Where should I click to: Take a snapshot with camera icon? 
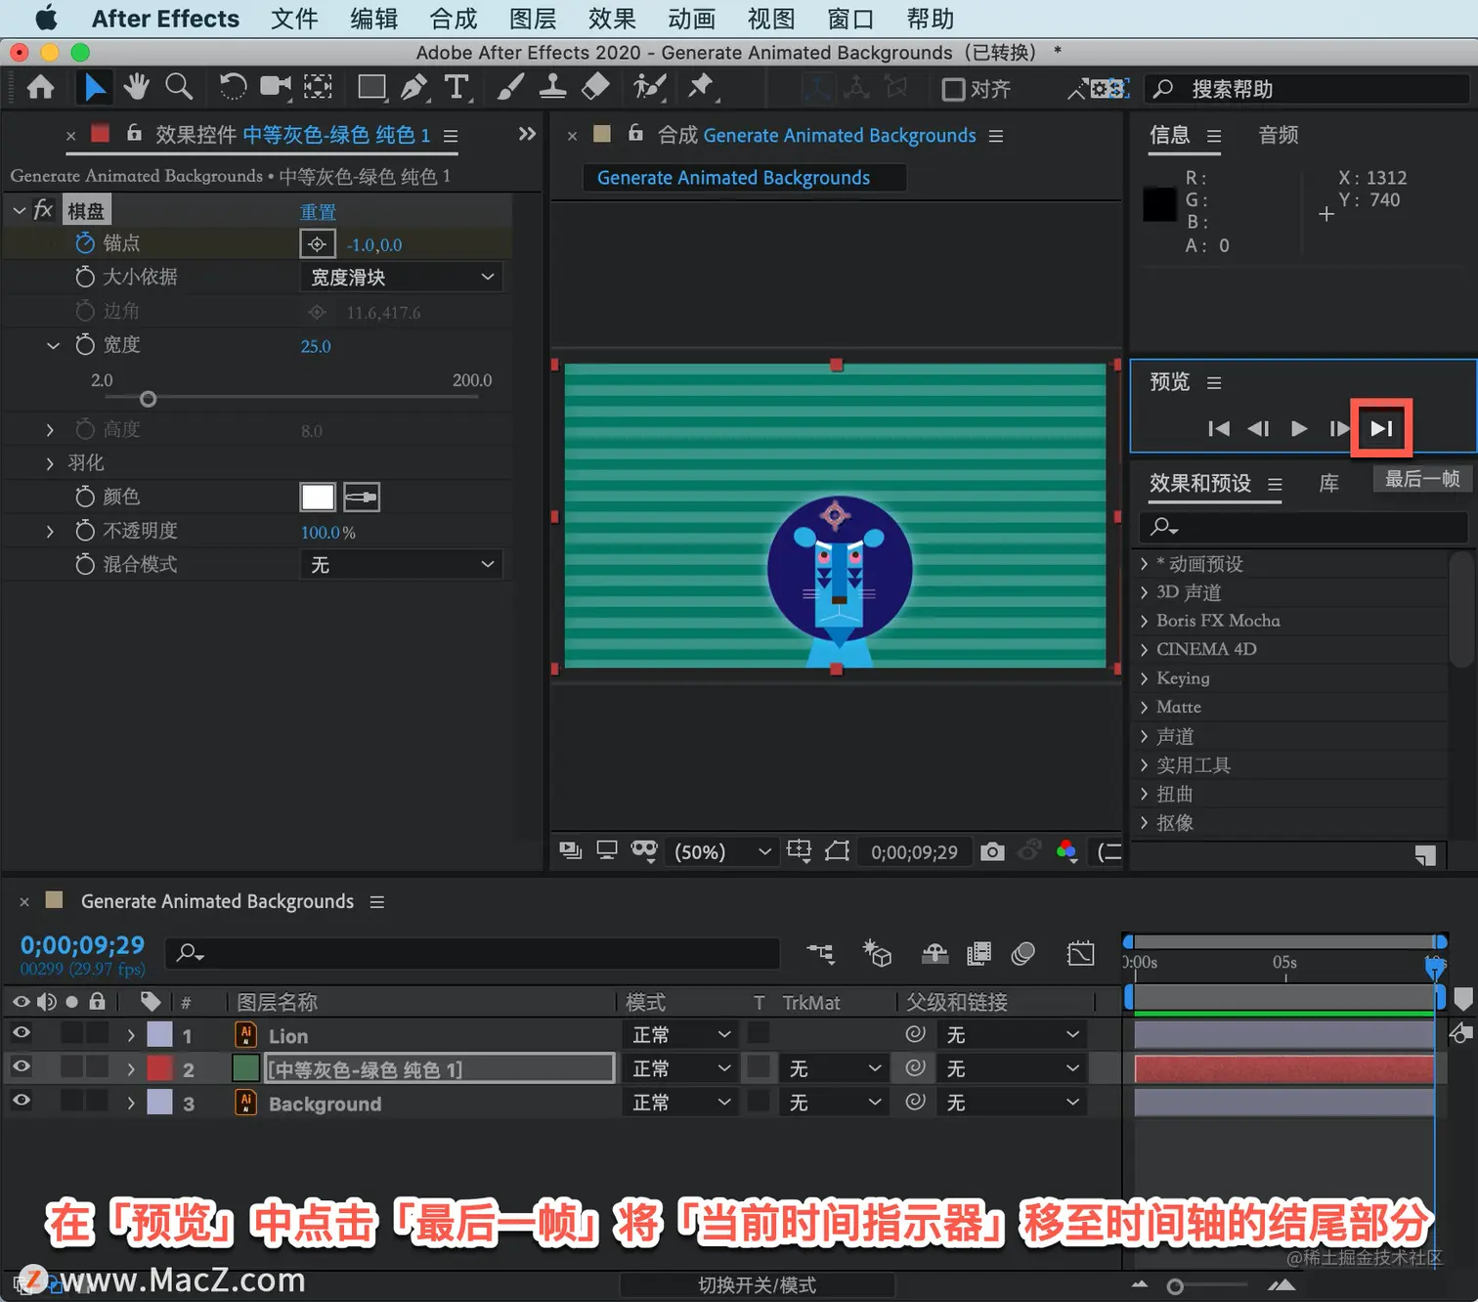(x=992, y=851)
